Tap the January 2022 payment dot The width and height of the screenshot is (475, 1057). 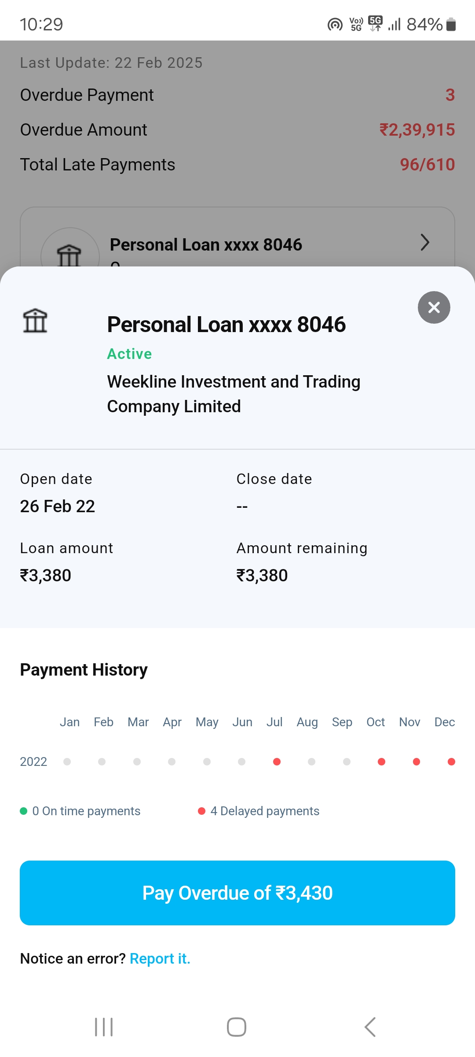[67, 761]
